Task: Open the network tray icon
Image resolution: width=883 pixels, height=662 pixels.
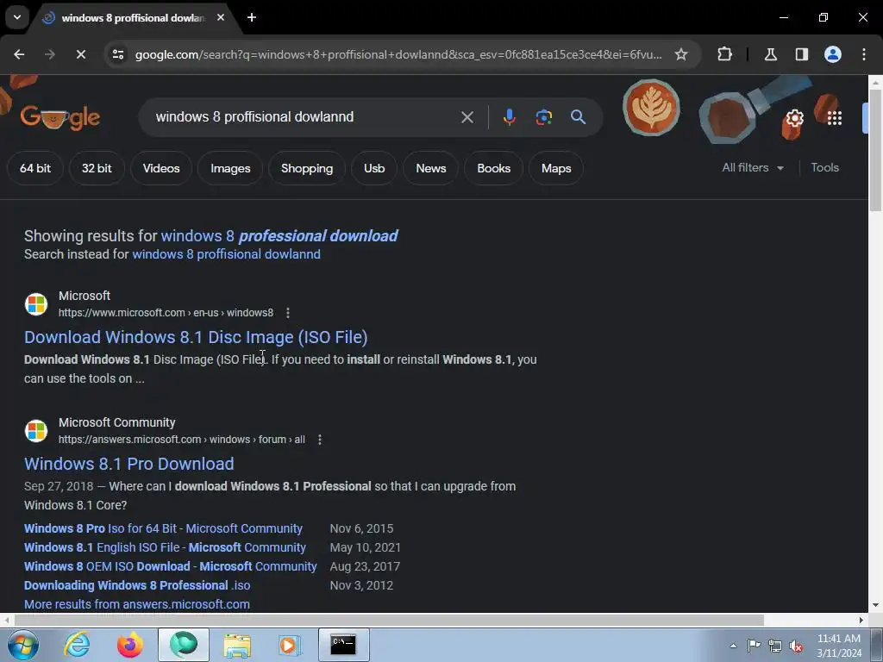Action: (775, 646)
